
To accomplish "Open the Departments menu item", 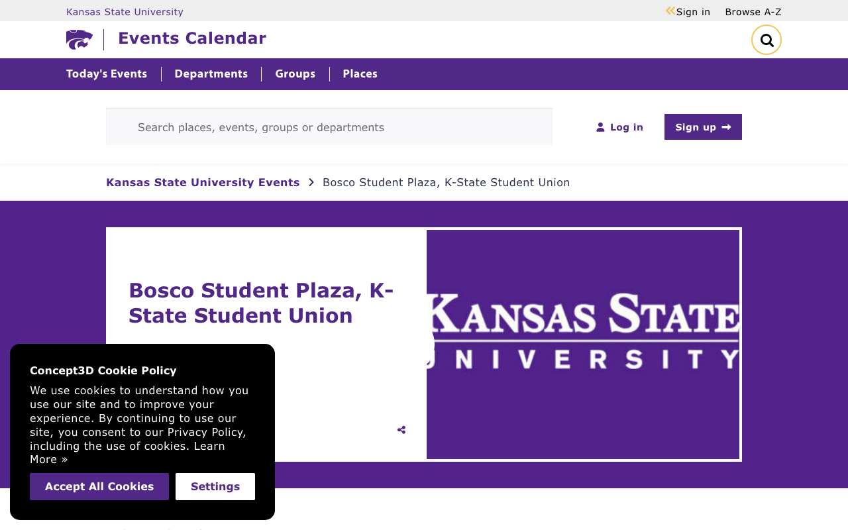I will point(211,74).
